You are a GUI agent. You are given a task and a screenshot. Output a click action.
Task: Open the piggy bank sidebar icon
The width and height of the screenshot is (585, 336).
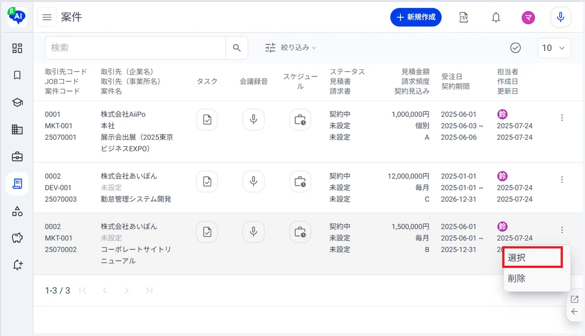(x=17, y=238)
